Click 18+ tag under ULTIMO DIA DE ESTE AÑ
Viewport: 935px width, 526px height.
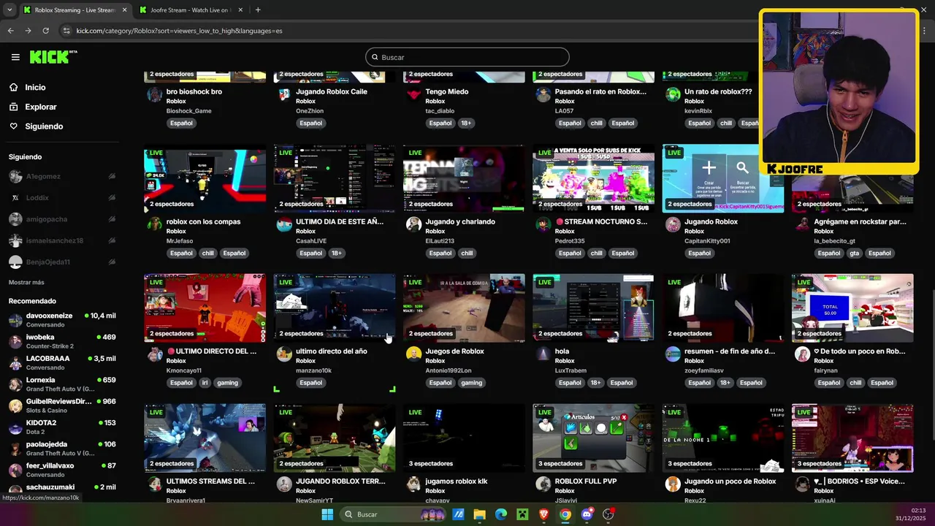pyautogui.click(x=337, y=254)
